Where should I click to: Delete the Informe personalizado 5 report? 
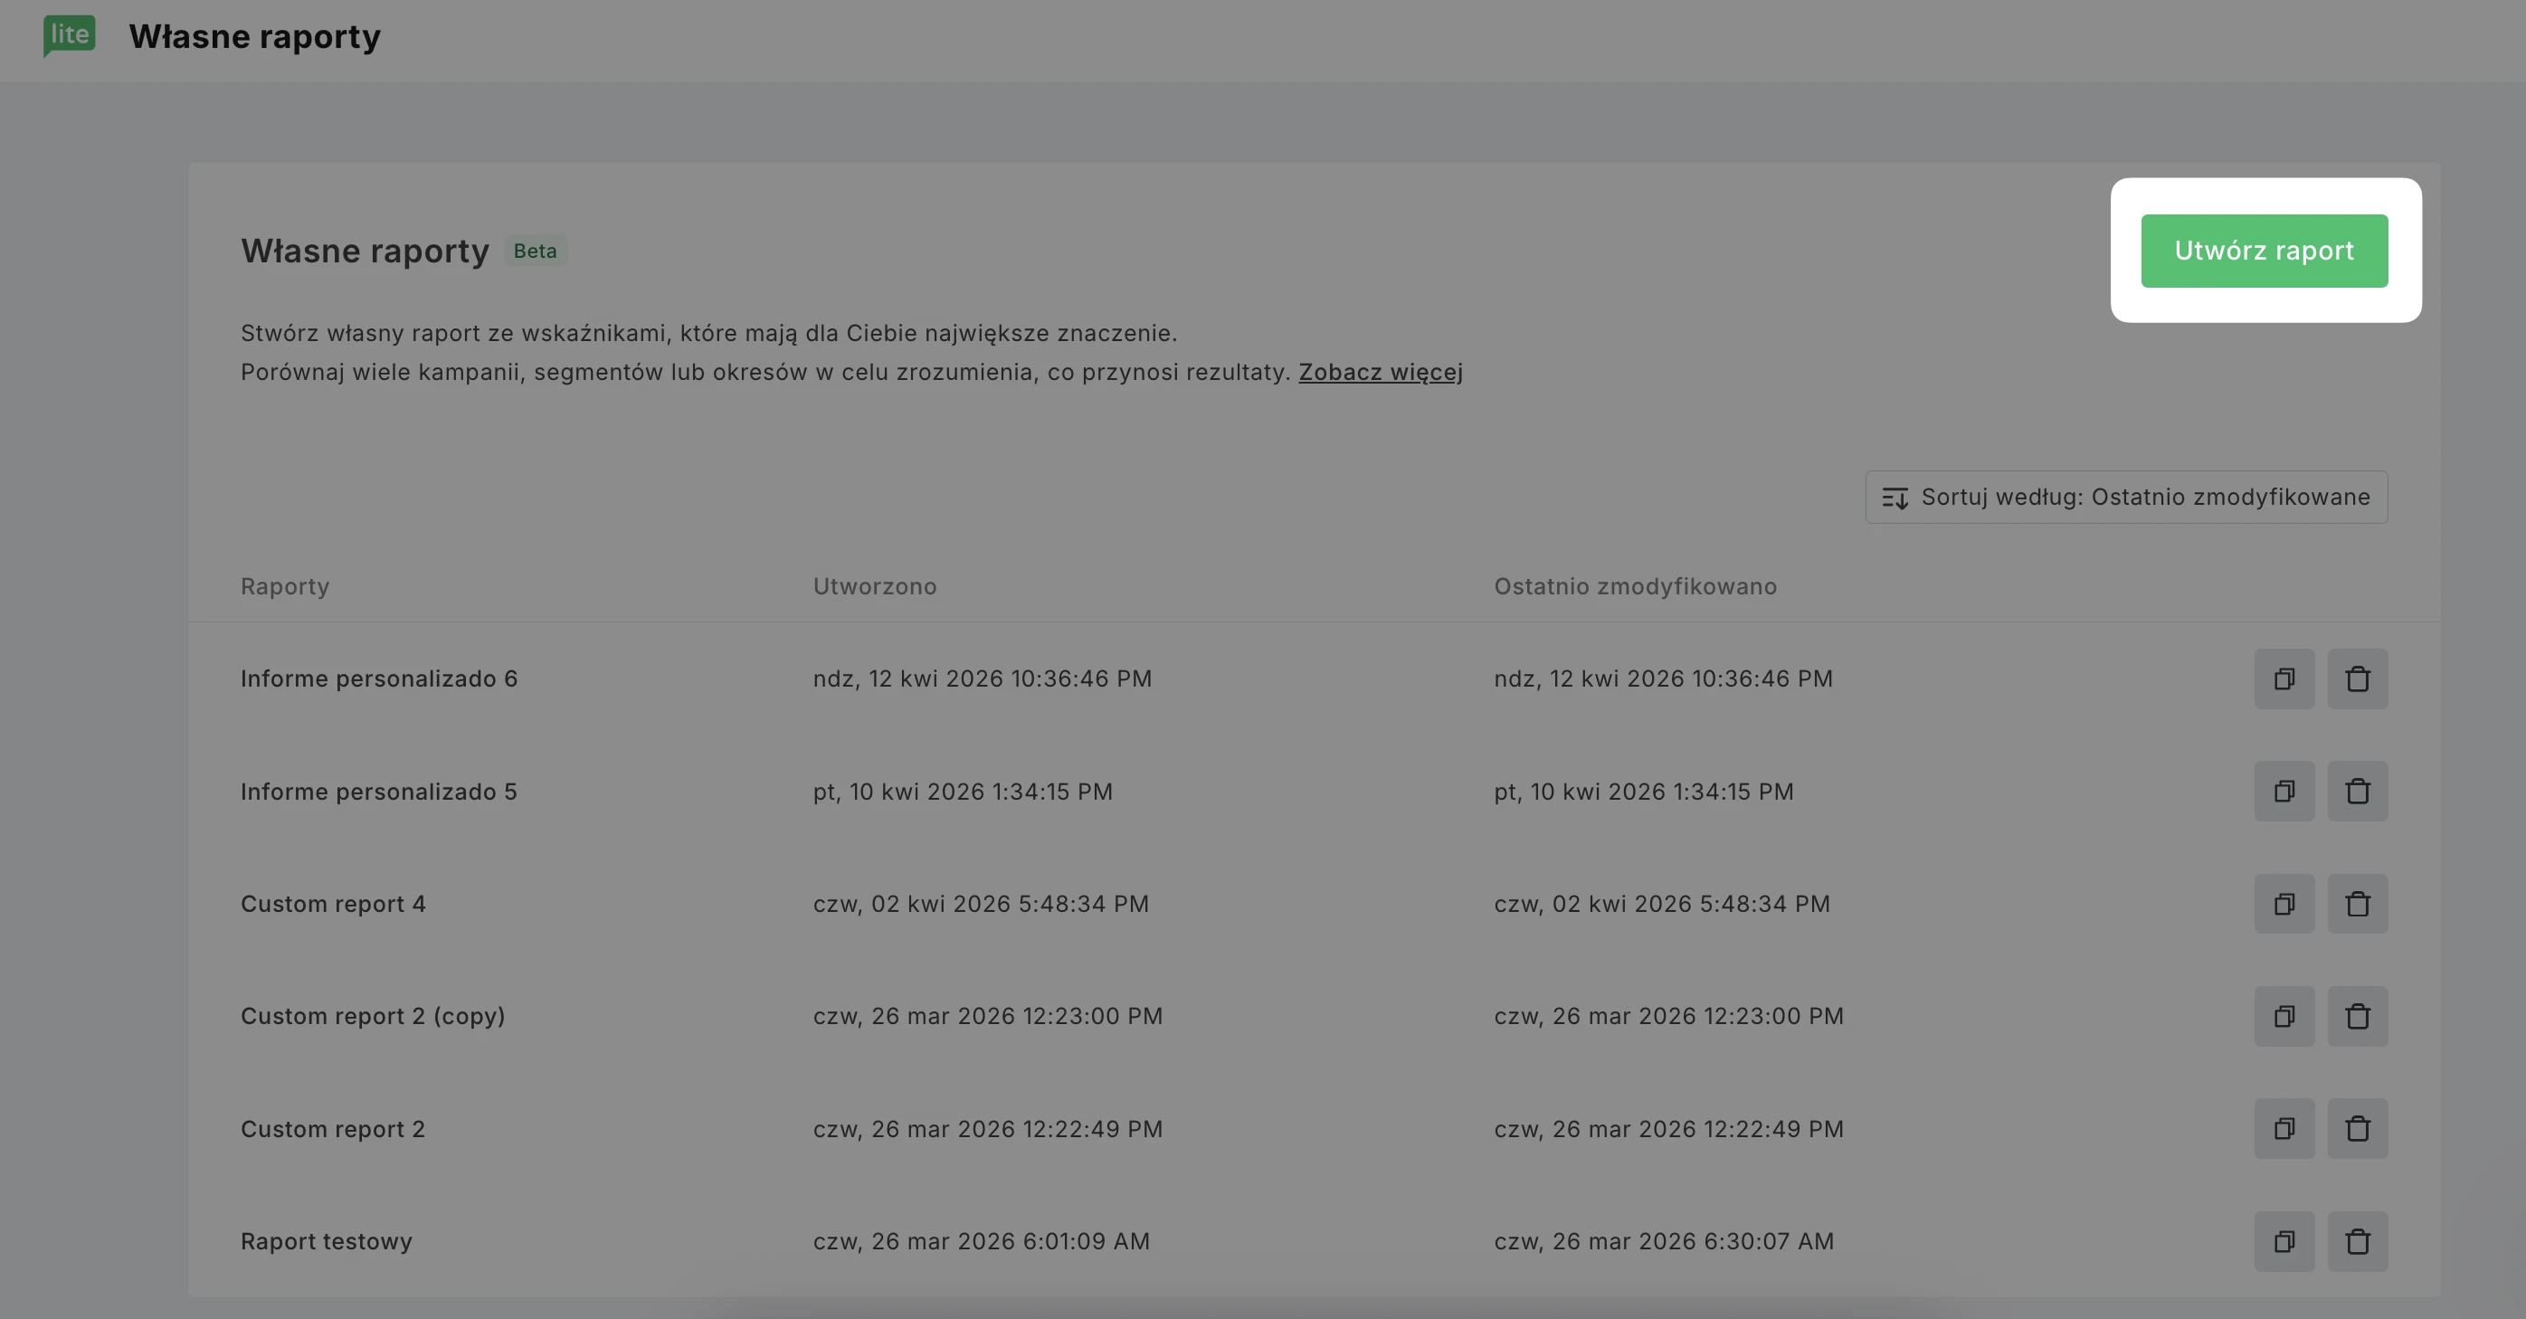tap(2358, 792)
